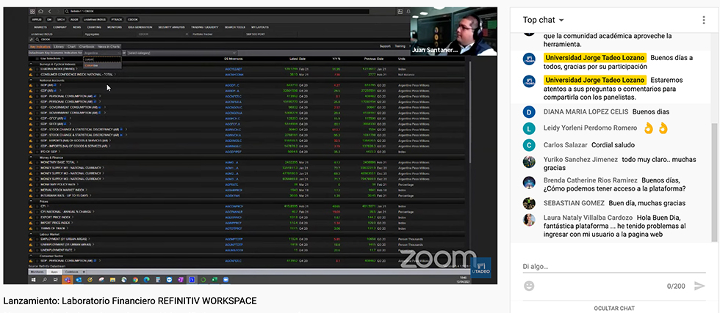This screenshot has height=313, width=720.
Task: Click the Universidad Jorge Tadeo Lozano name
Action: (585, 57)
